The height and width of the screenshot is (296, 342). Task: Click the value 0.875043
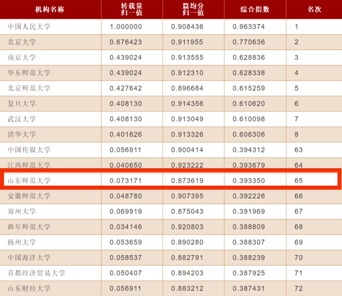point(187,211)
